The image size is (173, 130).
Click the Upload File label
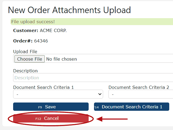coord(25,52)
